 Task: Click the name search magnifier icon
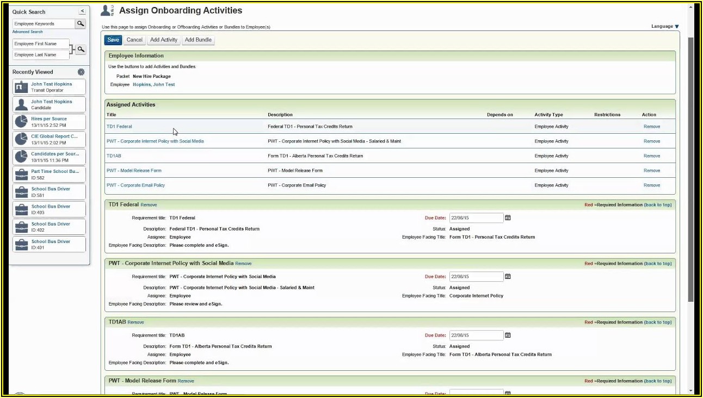coord(81,49)
